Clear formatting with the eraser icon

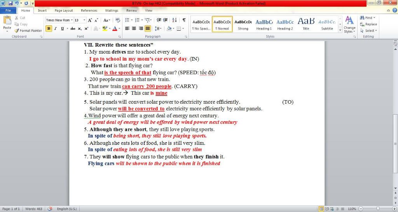(x=117, y=20)
